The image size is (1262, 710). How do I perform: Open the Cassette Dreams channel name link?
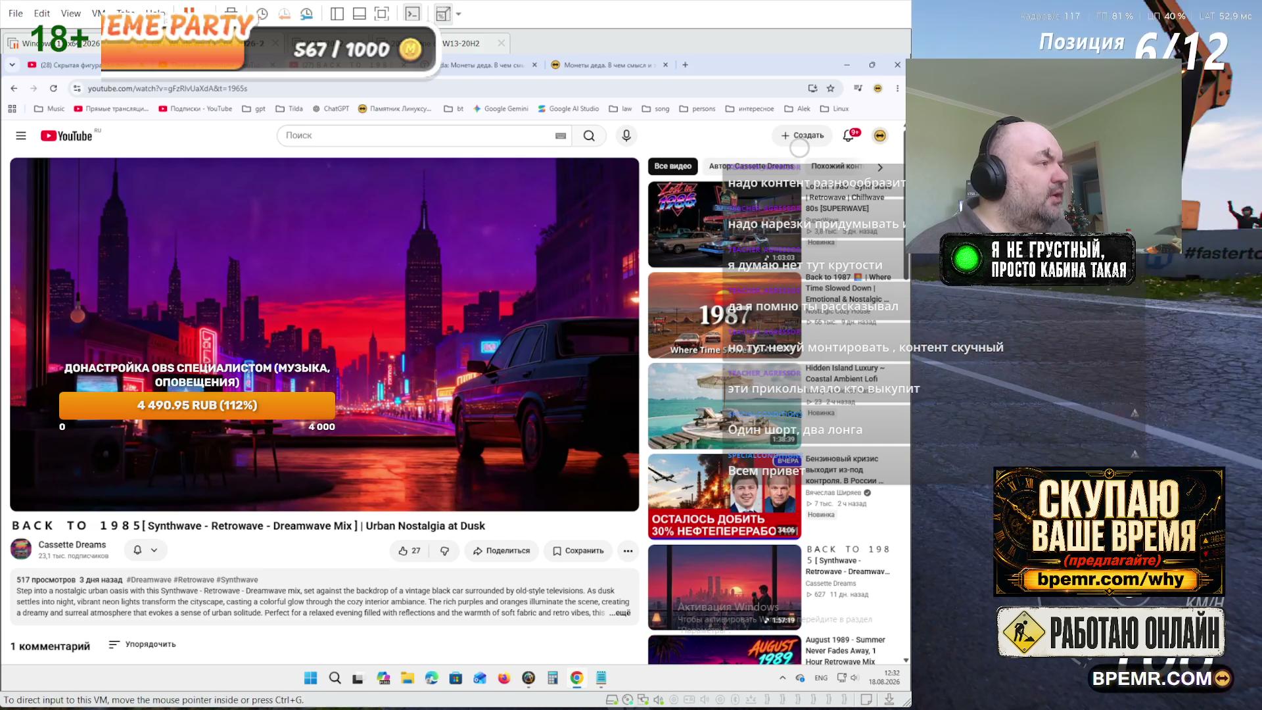click(72, 544)
